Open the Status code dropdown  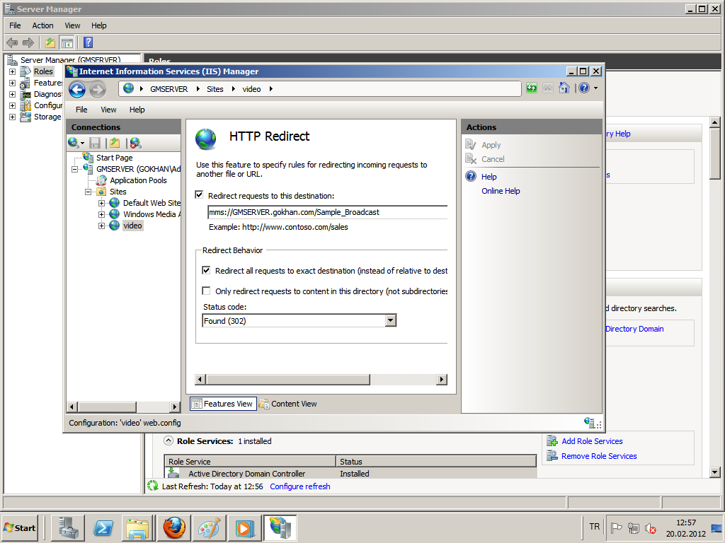(x=391, y=320)
